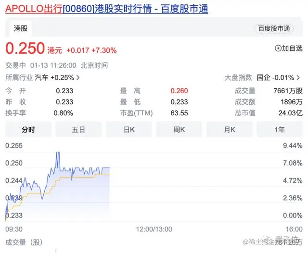Click the current price 0.250
Screen dimensions: 308x253
25,48
